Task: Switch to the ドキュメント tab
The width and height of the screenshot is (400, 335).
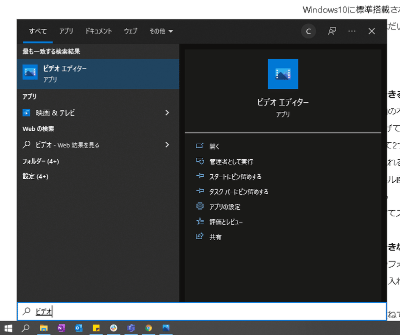Action: click(98, 31)
